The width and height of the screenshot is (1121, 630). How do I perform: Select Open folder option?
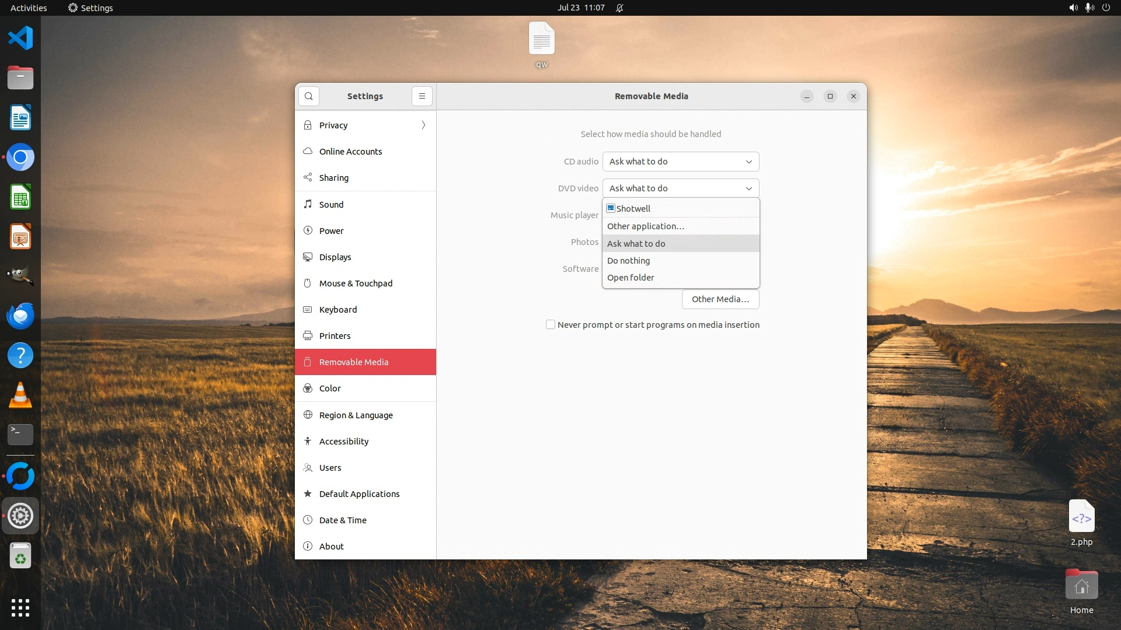[631, 278]
